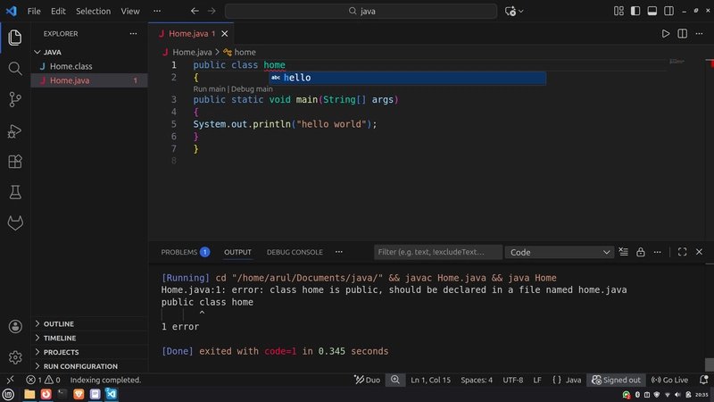This screenshot has width=714, height=402.
Task: Click the output filter text field
Action: click(437, 252)
